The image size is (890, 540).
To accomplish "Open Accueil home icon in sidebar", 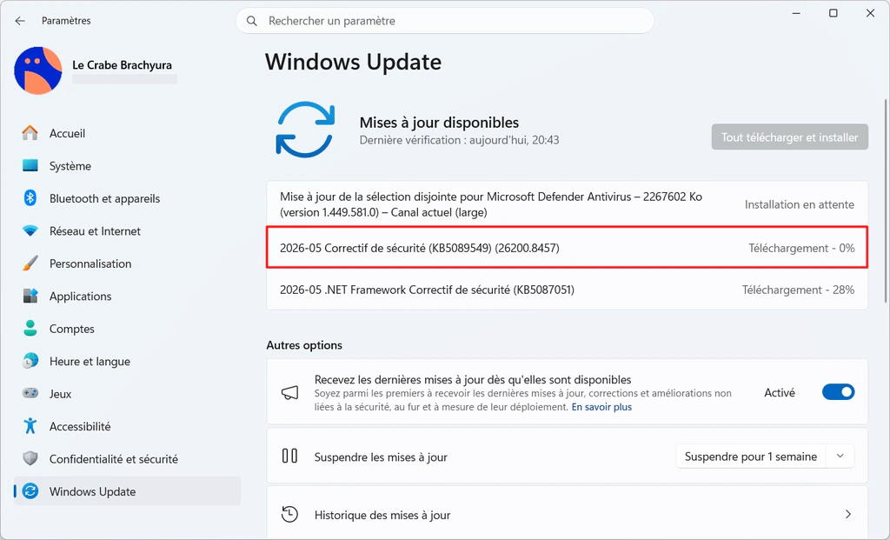I will (30, 133).
